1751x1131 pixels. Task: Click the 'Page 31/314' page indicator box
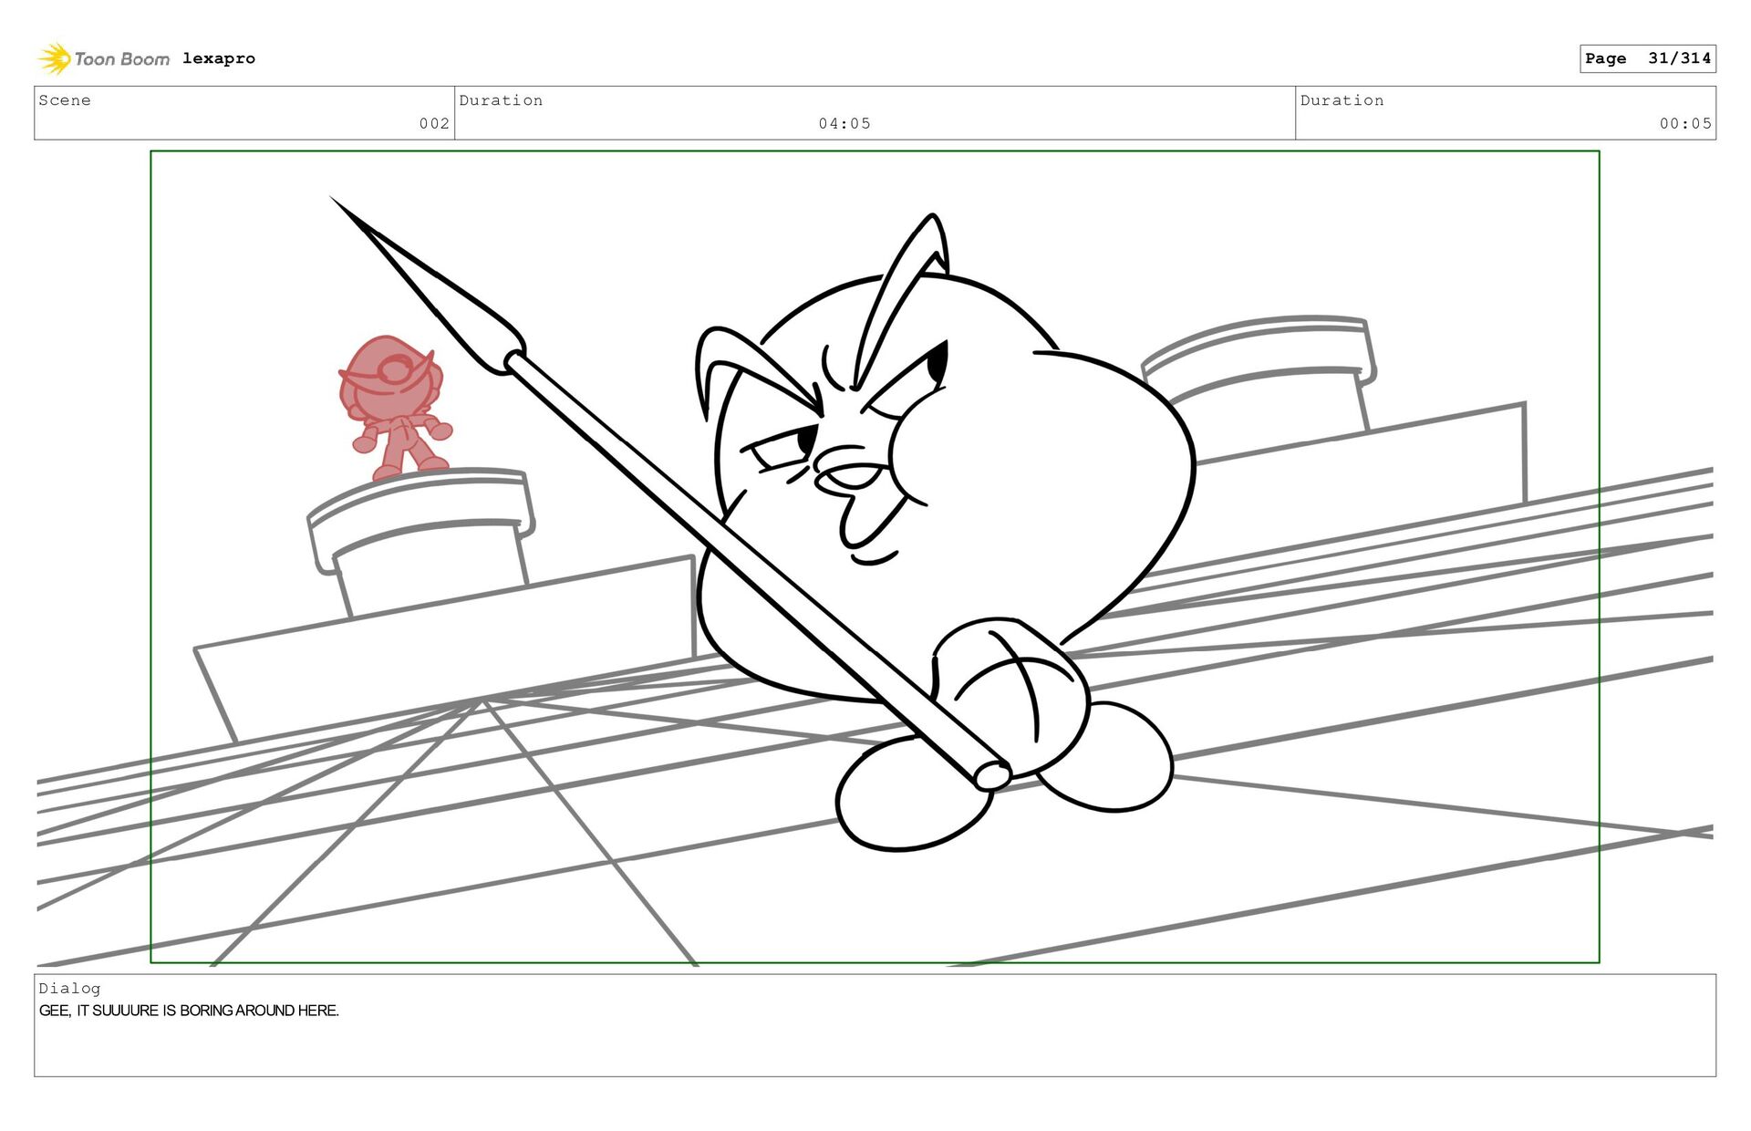click(x=1648, y=58)
